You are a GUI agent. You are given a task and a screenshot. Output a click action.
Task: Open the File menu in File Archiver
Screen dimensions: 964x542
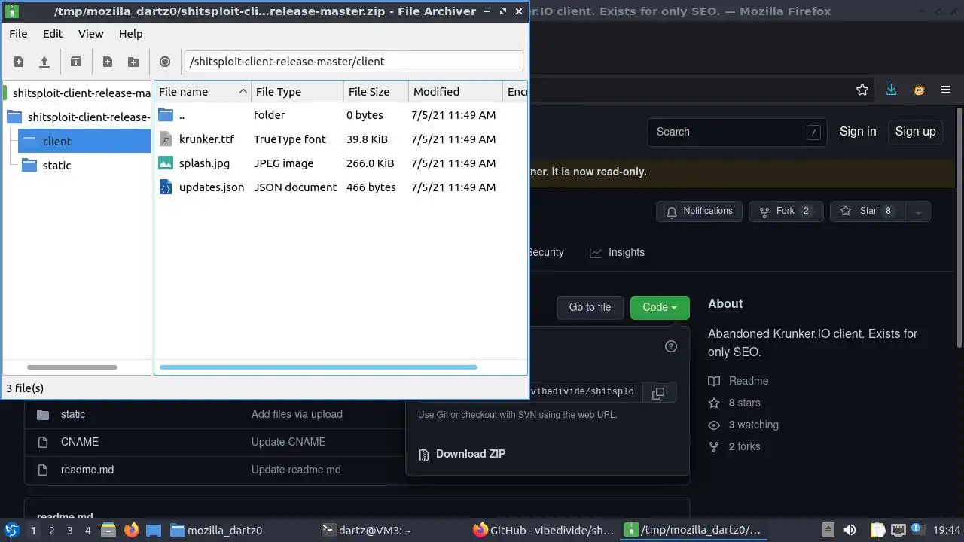[18, 34]
